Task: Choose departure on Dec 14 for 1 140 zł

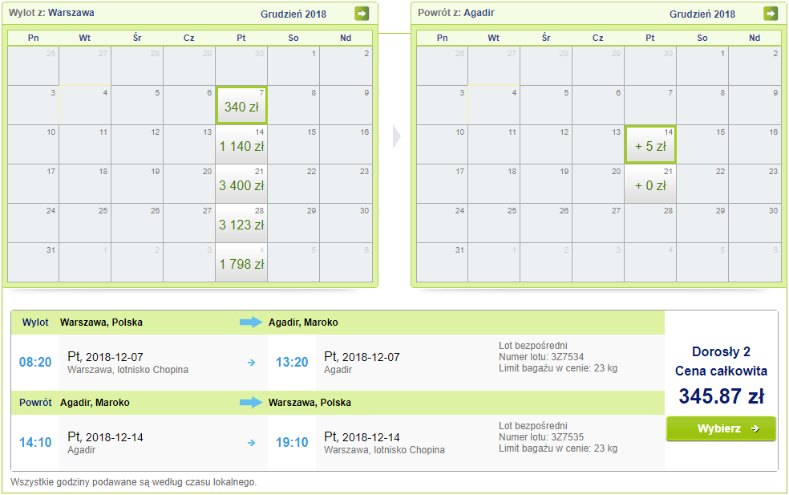Action: pyautogui.click(x=241, y=145)
